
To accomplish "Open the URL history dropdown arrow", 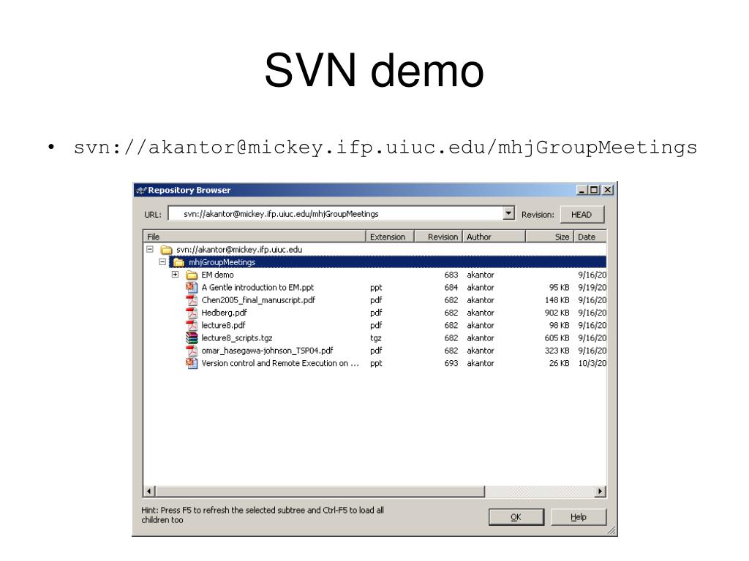I will [x=509, y=213].
